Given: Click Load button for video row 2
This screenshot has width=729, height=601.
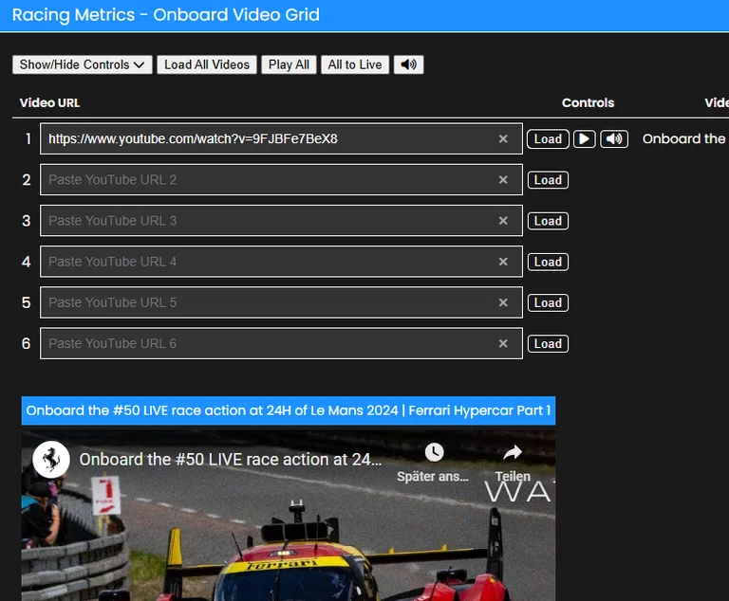Looking at the screenshot, I should [548, 180].
